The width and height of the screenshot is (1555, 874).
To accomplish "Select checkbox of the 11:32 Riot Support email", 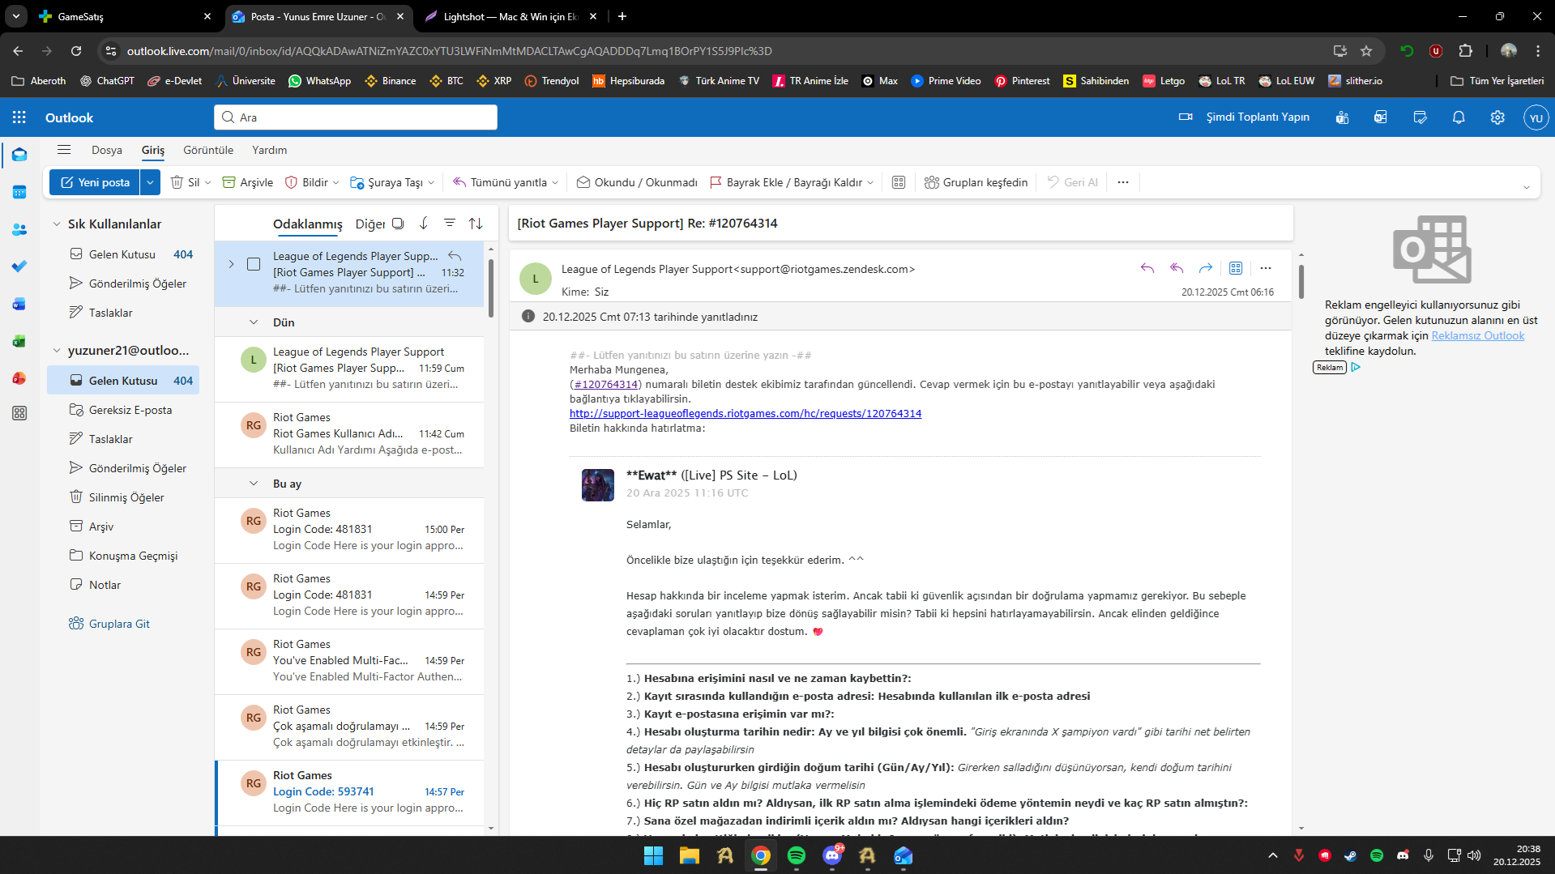I will click(254, 264).
